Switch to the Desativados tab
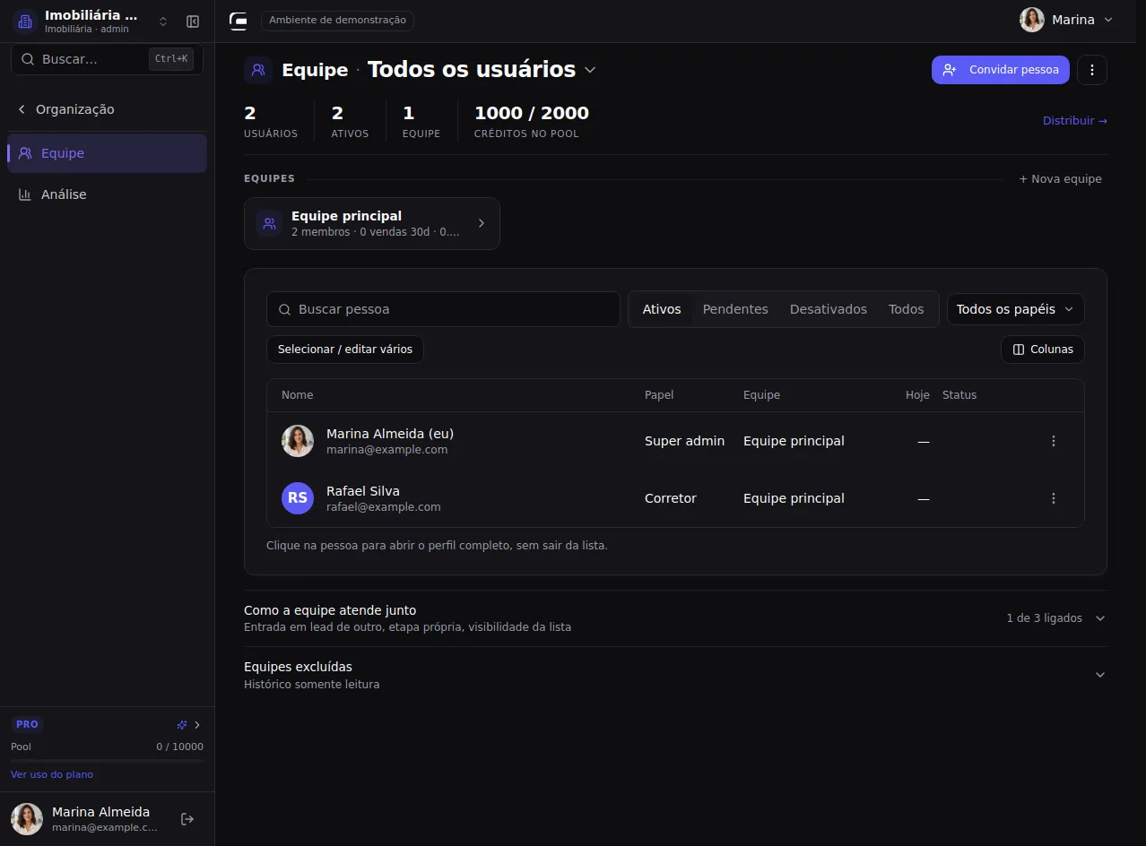1146x846 pixels. [x=829, y=309]
